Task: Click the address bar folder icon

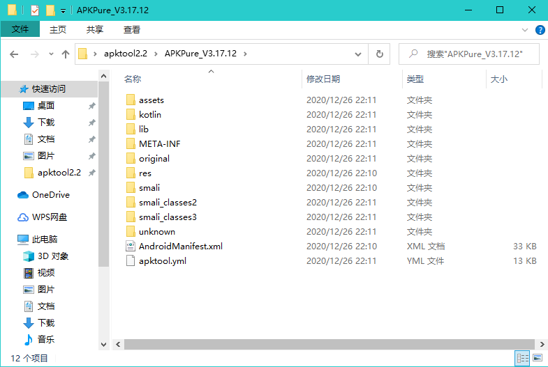Action: [x=82, y=54]
